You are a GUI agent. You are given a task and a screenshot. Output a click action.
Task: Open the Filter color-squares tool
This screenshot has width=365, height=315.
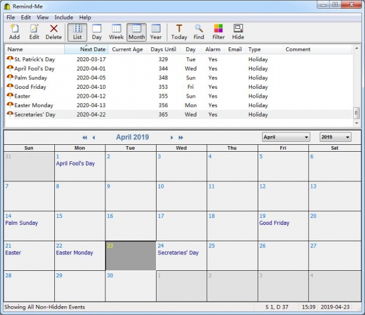click(x=218, y=32)
